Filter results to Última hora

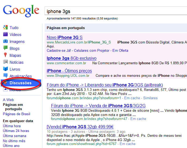coord(11,126)
